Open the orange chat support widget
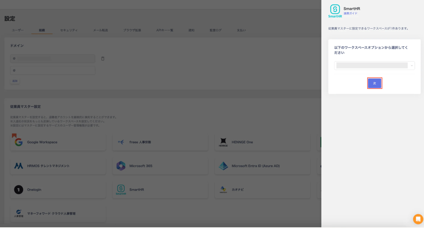The image size is (424, 228). [x=418, y=219]
